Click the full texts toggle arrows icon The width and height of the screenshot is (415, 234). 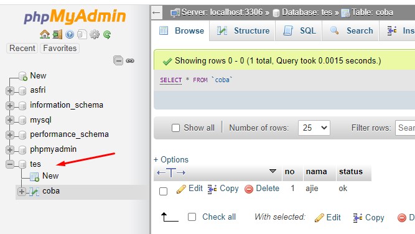click(x=171, y=173)
